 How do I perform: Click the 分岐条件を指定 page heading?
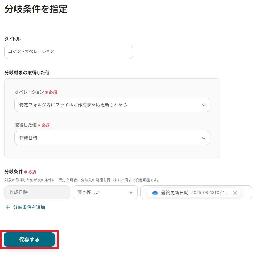click(36, 9)
